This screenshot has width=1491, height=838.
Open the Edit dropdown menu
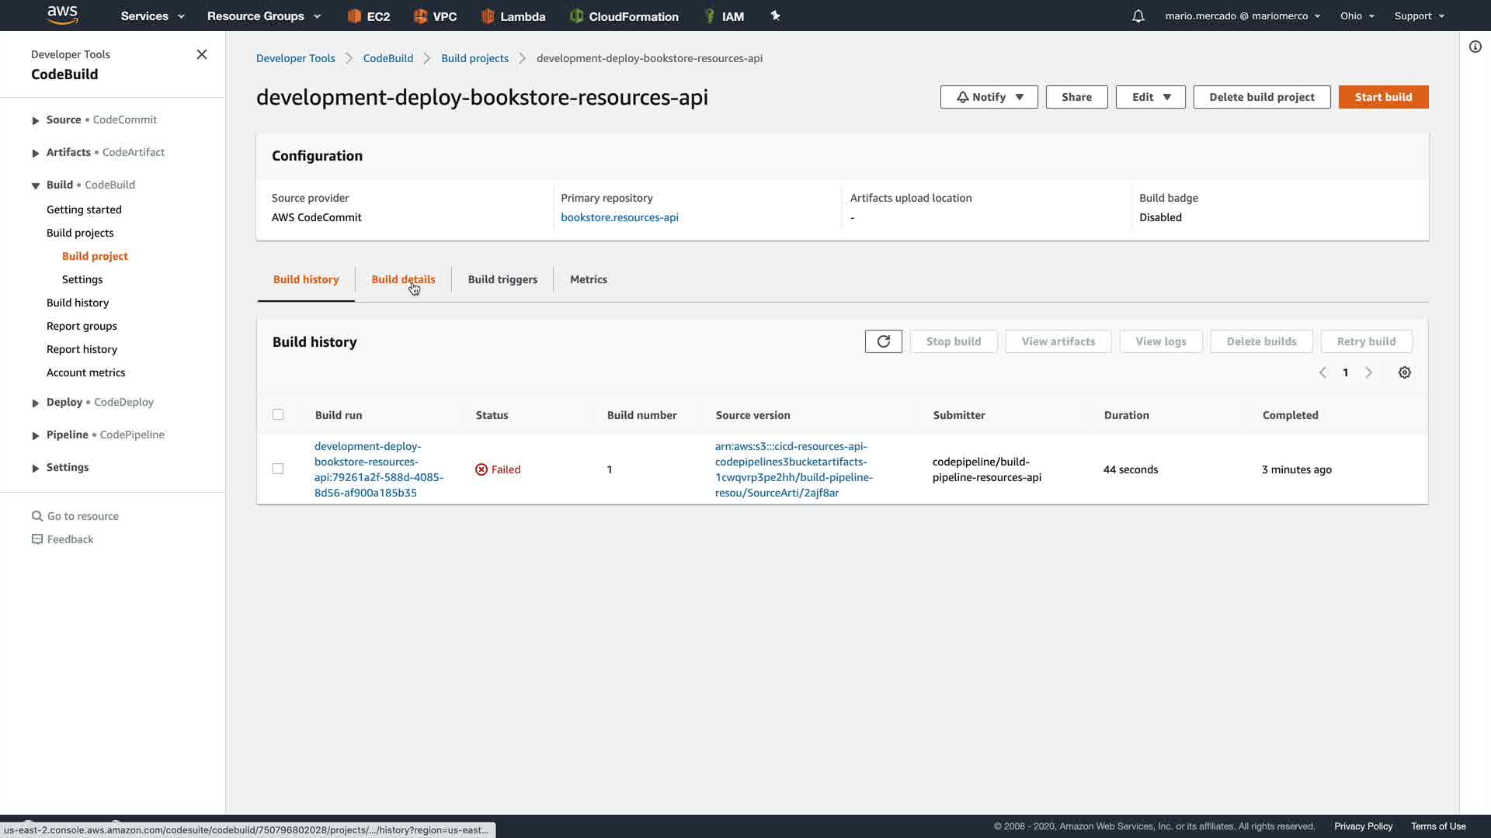(1150, 97)
